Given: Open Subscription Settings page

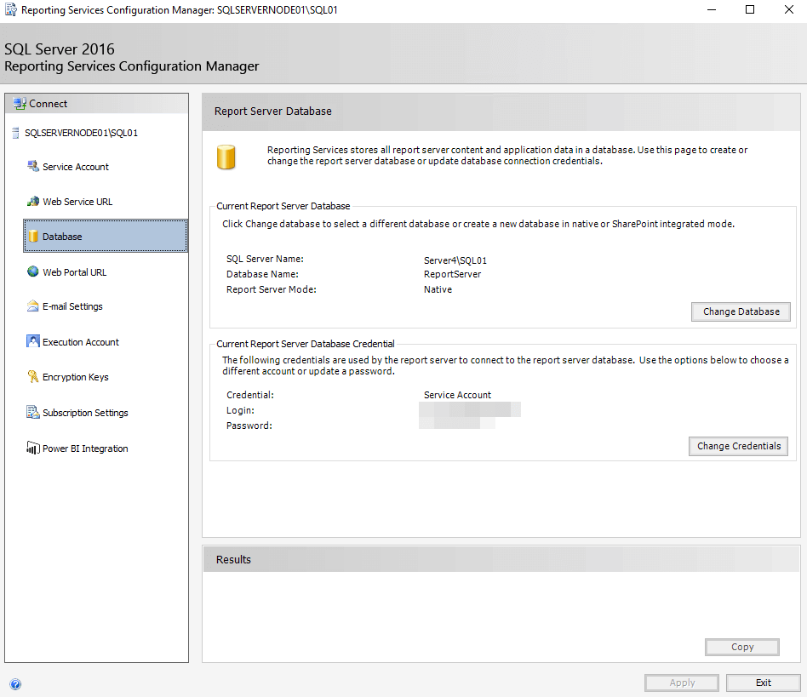Looking at the screenshot, I should [x=85, y=413].
